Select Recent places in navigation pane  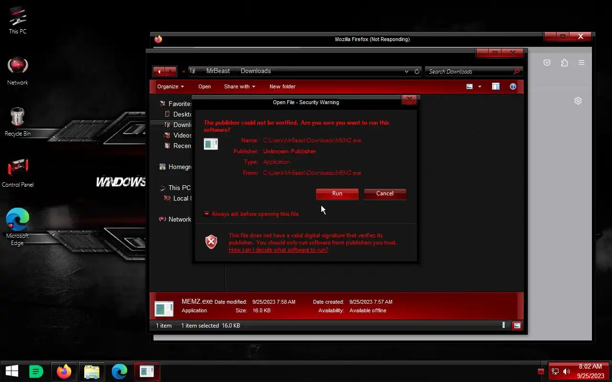[x=178, y=146]
